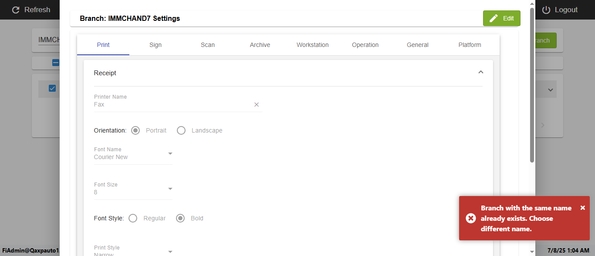Select the Landscape orientation radio button
This screenshot has width=595, height=256.
(181, 130)
